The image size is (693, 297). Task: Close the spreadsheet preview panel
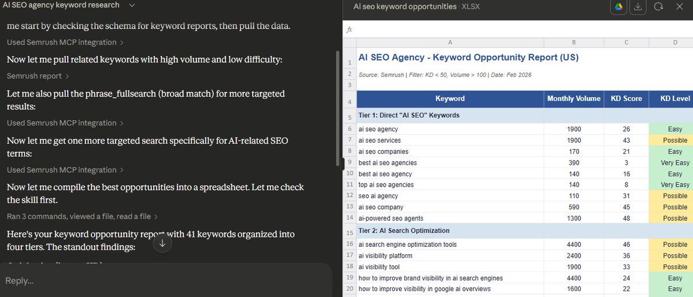[x=680, y=6]
